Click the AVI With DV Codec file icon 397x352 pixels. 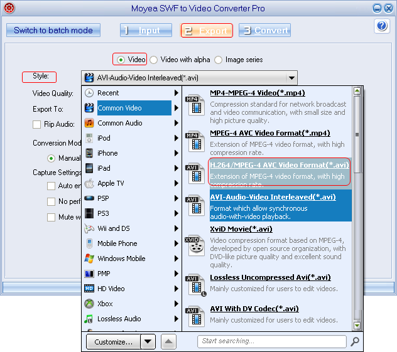[x=195, y=316]
